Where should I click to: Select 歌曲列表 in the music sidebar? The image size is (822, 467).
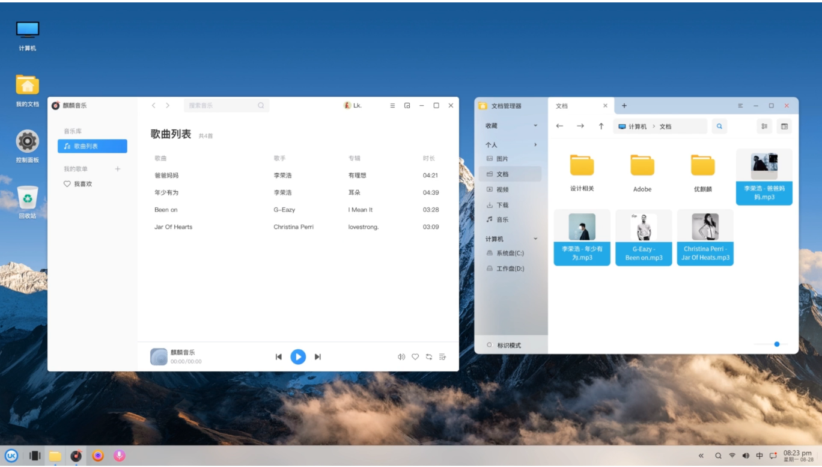point(93,146)
